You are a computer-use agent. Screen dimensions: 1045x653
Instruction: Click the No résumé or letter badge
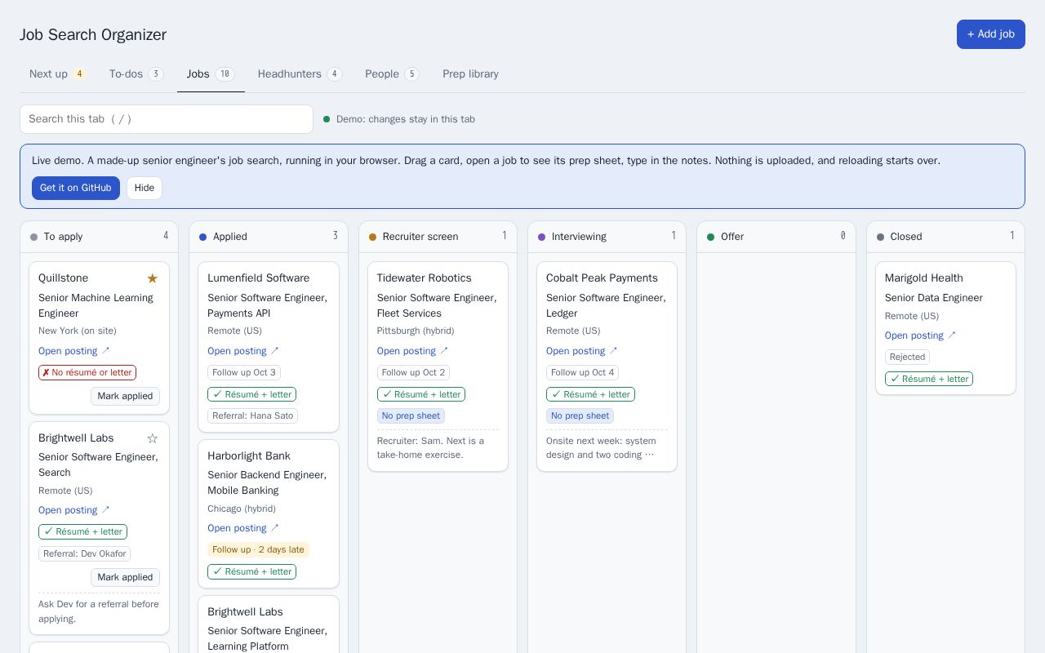click(87, 372)
